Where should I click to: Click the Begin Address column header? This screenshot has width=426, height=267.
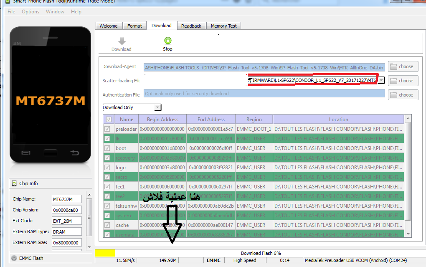pos(162,120)
